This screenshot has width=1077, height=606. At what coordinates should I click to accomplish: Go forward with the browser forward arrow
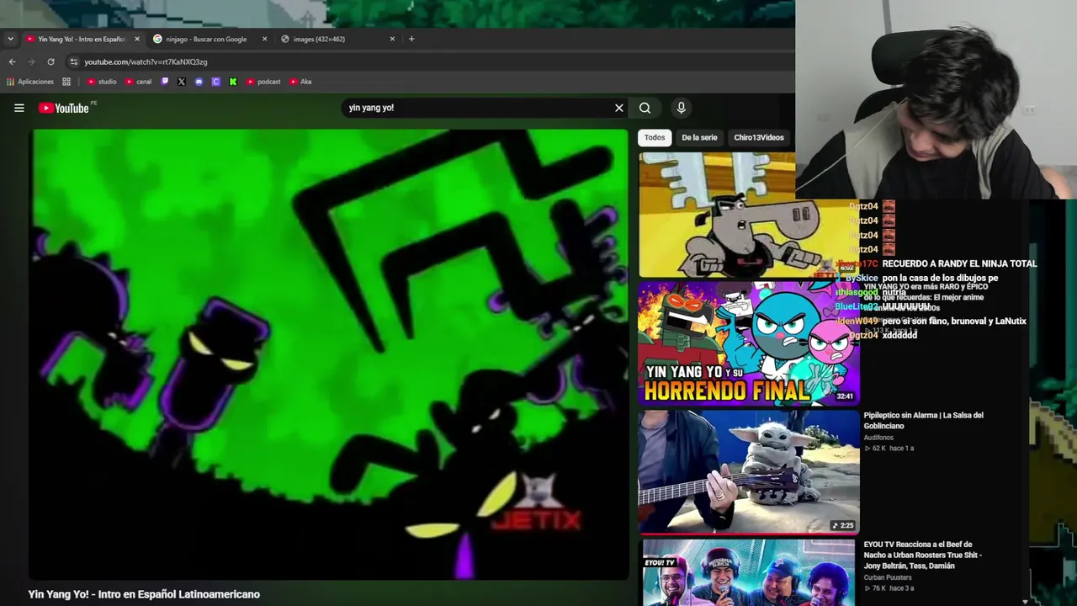pos(31,61)
